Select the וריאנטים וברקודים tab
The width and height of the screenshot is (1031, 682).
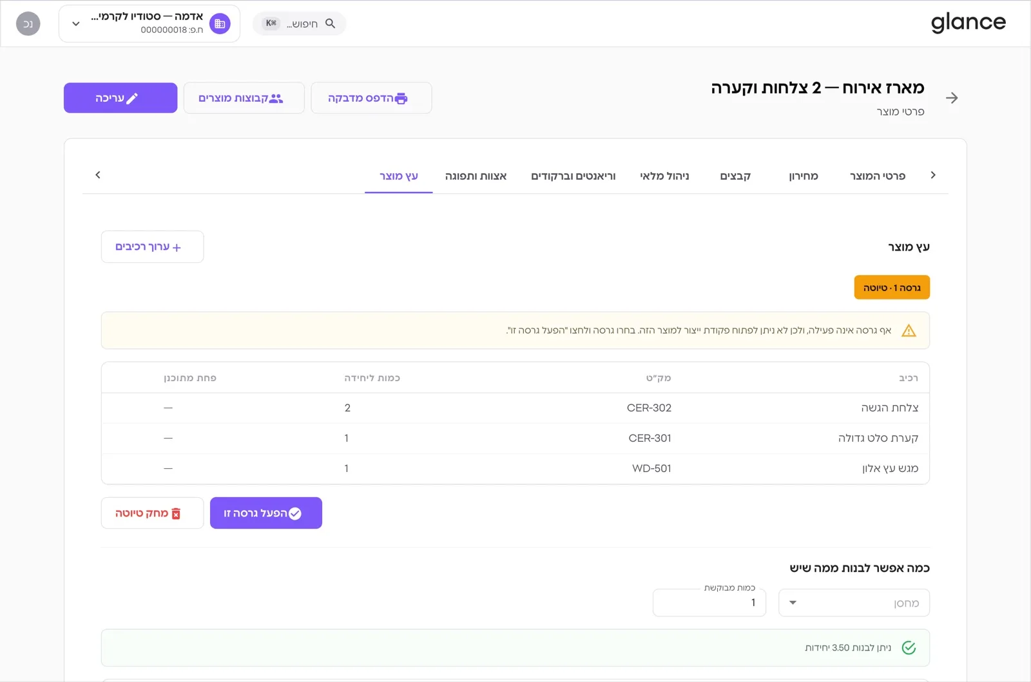[x=573, y=176]
